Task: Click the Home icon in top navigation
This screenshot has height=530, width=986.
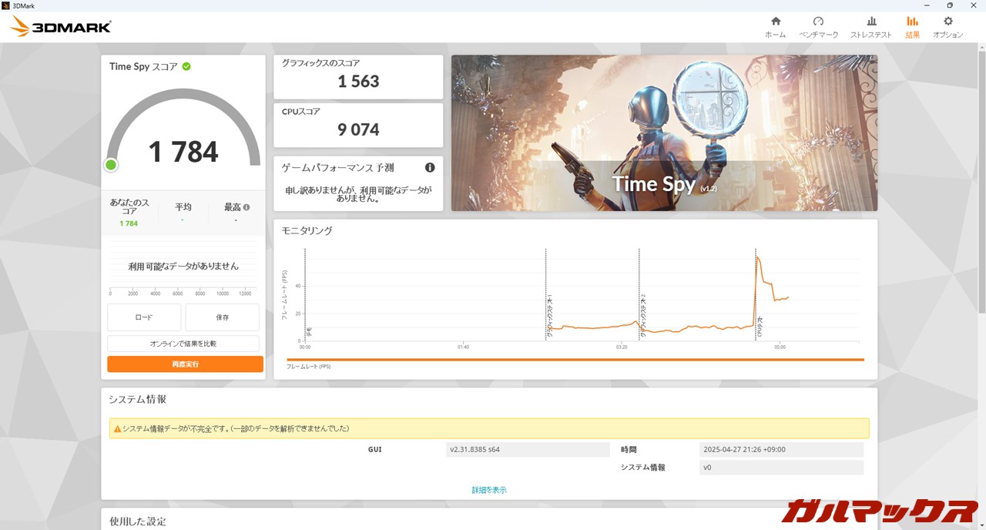Action: pyautogui.click(x=775, y=22)
